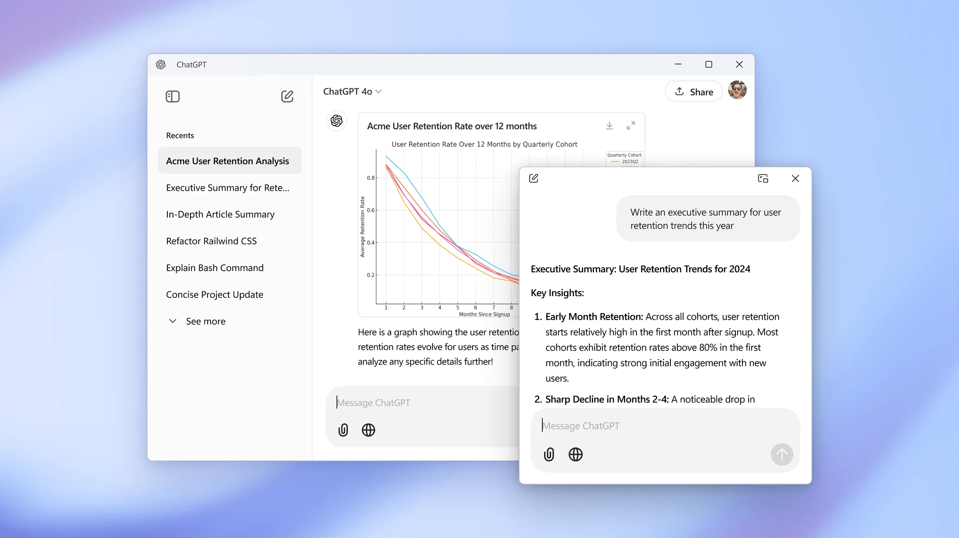This screenshot has height=538, width=959.
Task: Click the Quarterly Cohort 2023Q2 legend color swatch
Action: (611, 162)
